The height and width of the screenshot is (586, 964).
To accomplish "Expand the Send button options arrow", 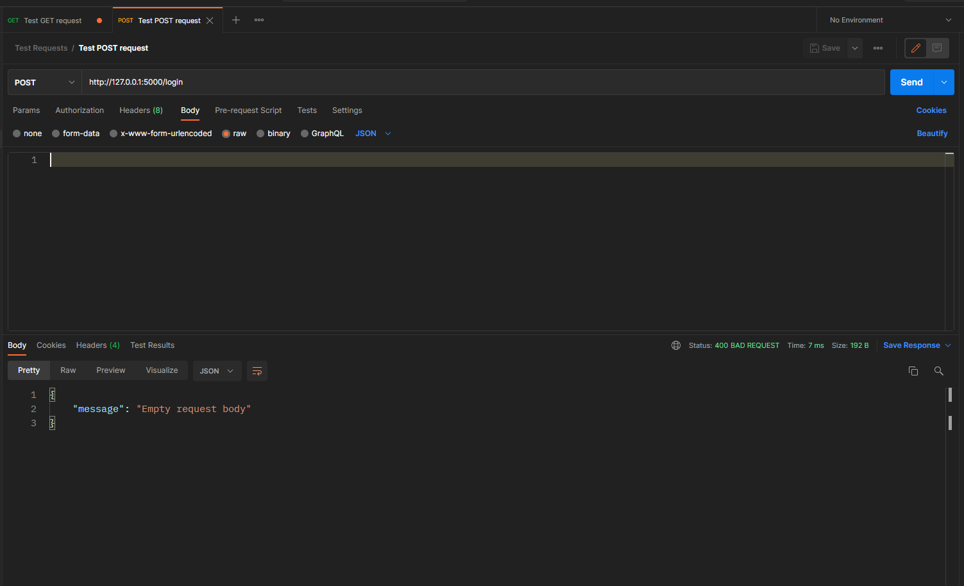I will click(x=944, y=82).
